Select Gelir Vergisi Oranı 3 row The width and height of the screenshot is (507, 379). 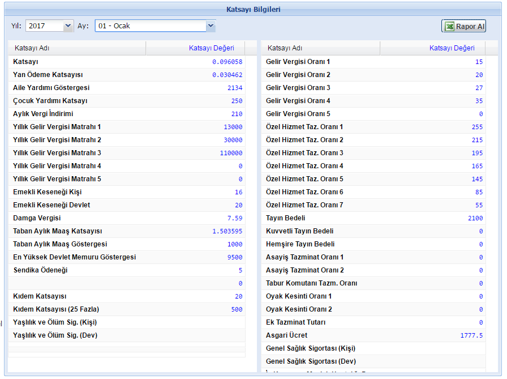[298, 88]
